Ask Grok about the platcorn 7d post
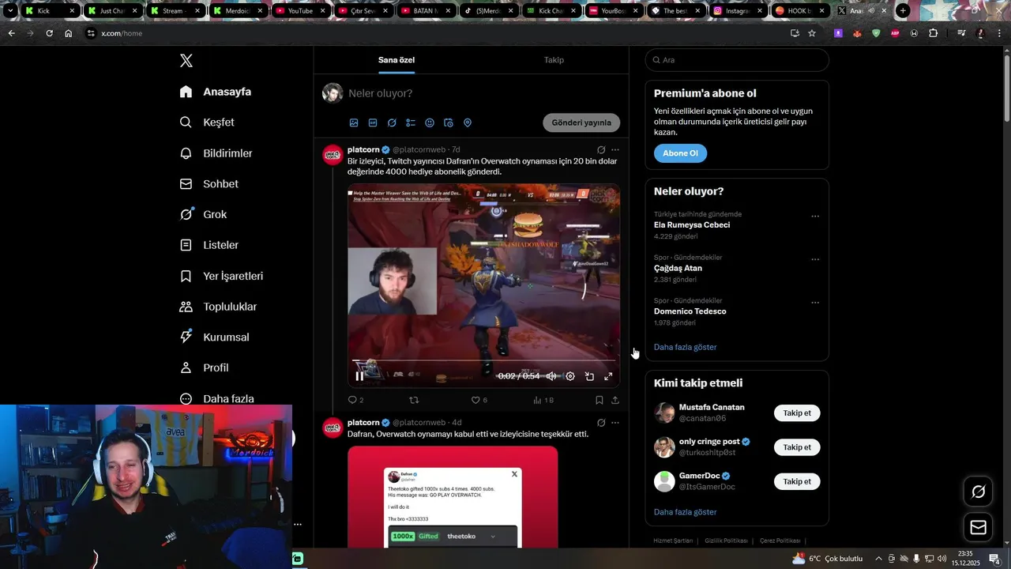The image size is (1011, 569). (601, 149)
